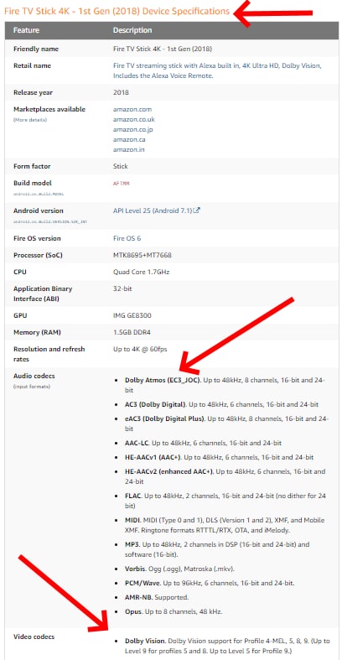Click the eAC3 (Dolby Digital Plus) entry

pos(226,424)
